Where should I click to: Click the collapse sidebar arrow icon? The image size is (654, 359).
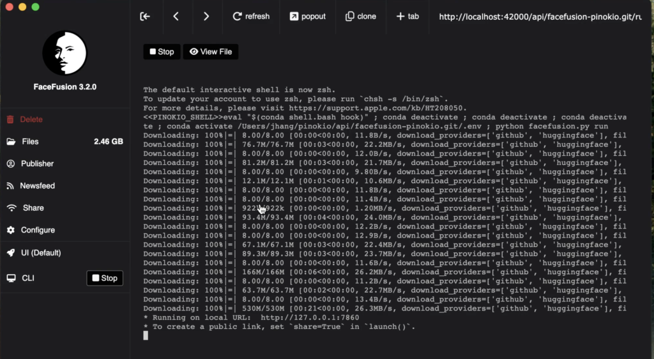tap(145, 16)
